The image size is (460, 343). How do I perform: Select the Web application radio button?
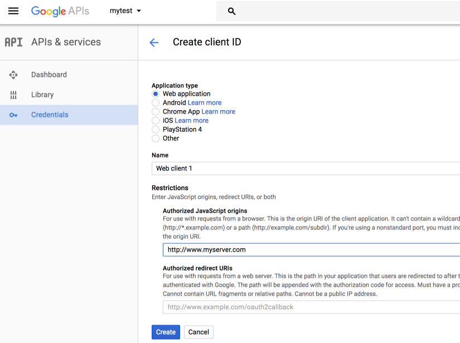click(156, 94)
